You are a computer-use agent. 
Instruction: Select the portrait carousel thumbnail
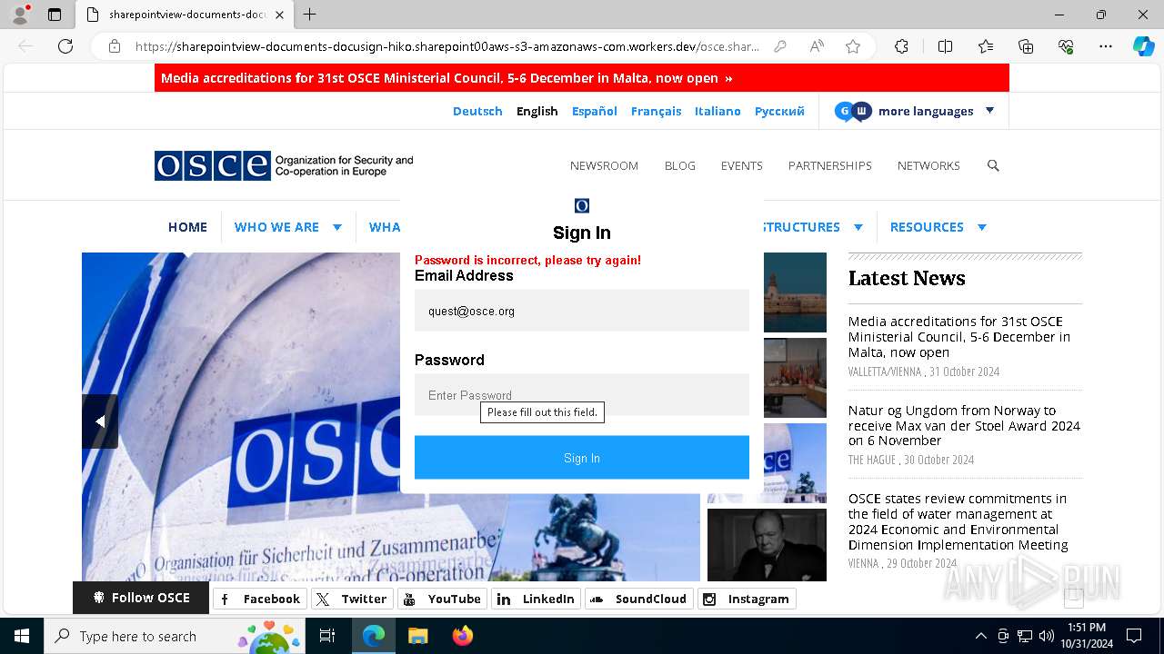[767, 545]
